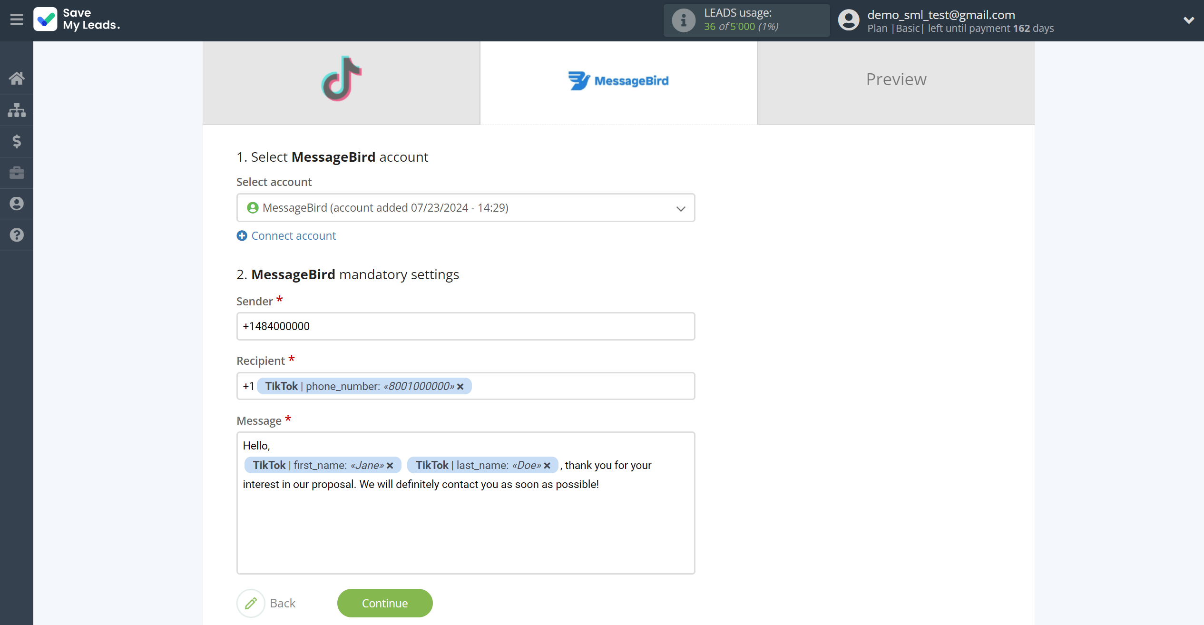Click the Save My Leads logo icon
1204x625 pixels.
(x=45, y=20)
